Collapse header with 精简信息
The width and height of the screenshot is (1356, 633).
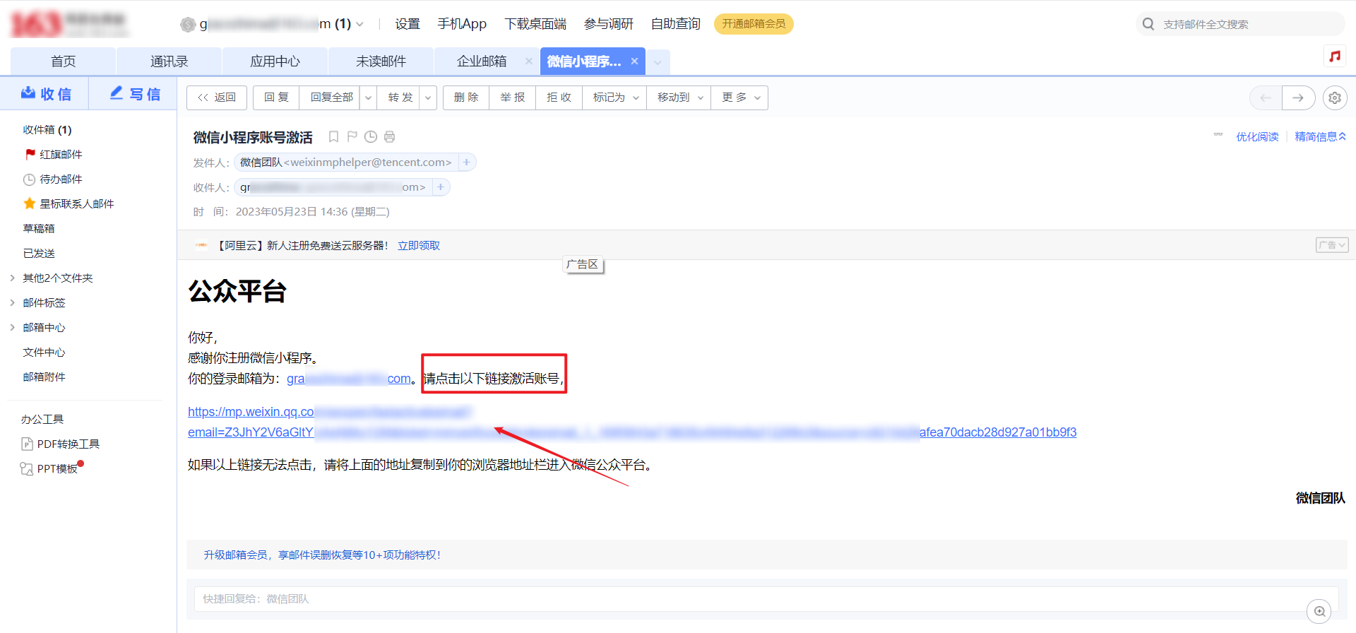click(1320, 136)
